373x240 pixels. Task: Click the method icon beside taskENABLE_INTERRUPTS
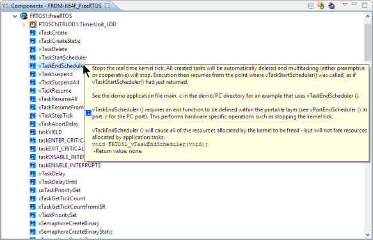tap(33, 165)
